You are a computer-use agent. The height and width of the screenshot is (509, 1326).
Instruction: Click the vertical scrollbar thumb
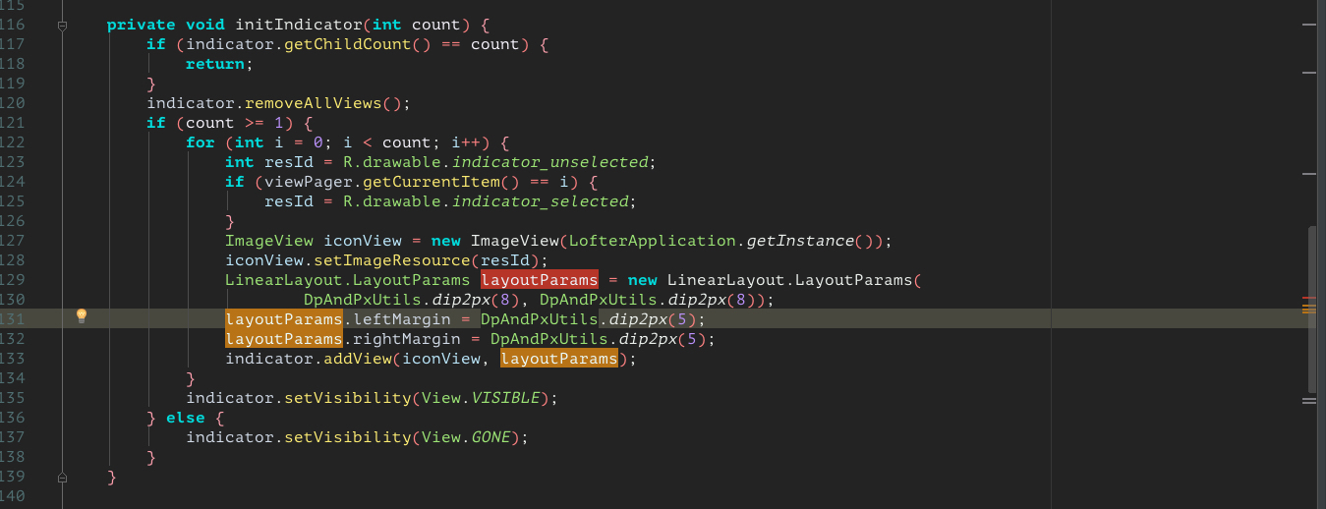point(1313,310)
